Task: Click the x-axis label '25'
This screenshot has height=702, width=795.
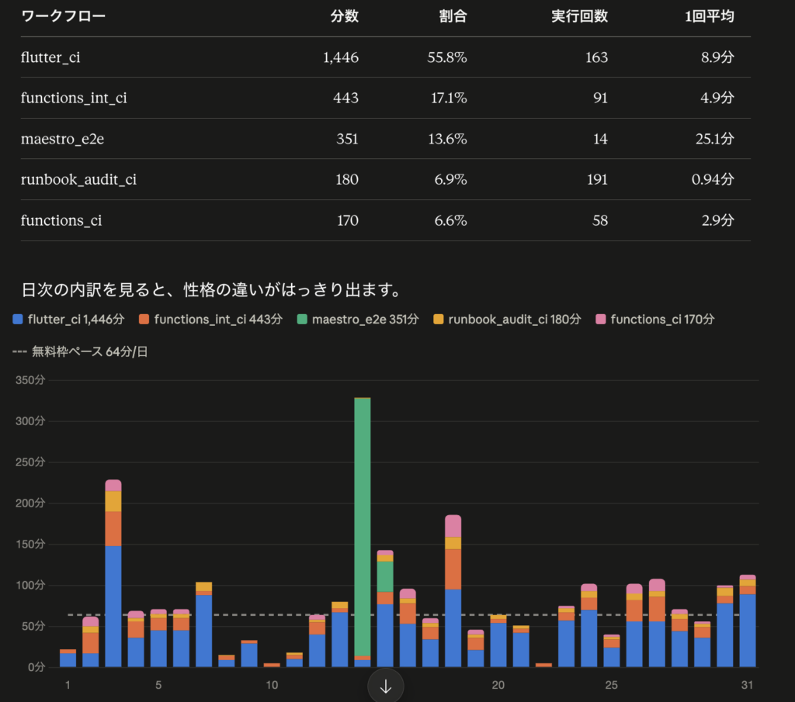Action: (612, 685)
